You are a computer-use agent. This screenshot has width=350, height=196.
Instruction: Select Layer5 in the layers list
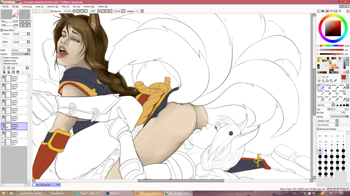(14, 118)
